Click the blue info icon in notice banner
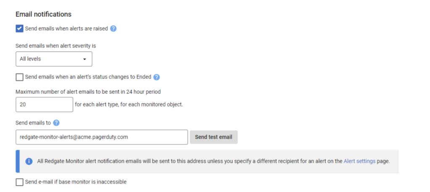This screenshot has width=430, height=192. click(29, 161)
